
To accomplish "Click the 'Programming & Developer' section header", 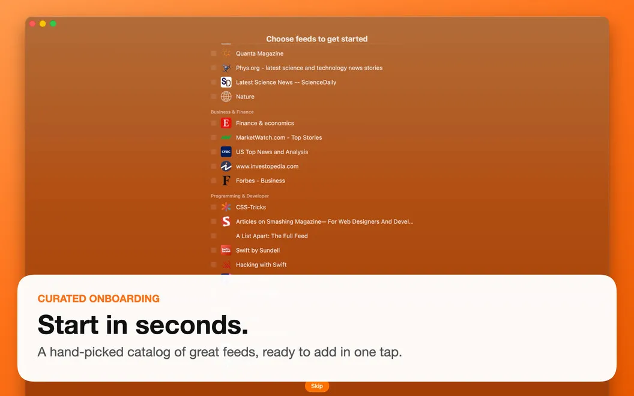I will (x=240, y=196).
